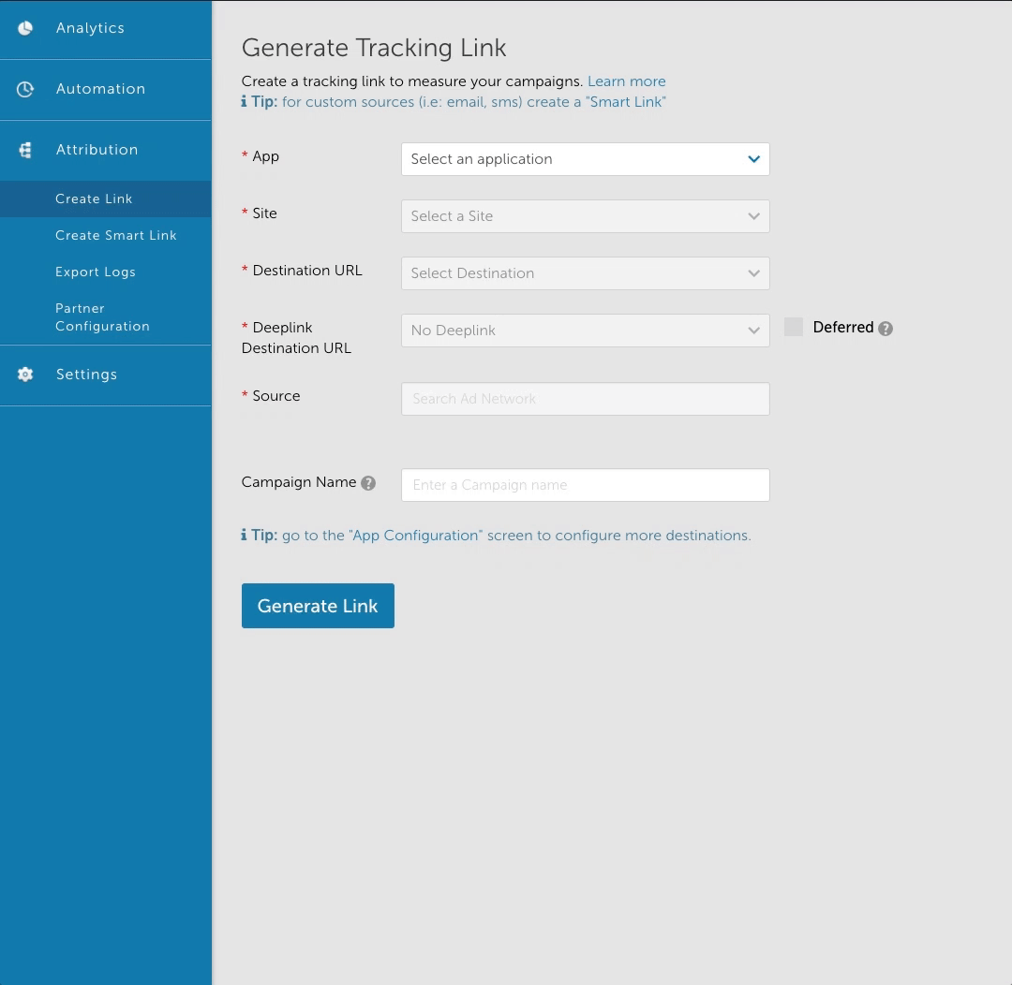This screenshot has width=1012, height=985.
Task: Click help icon beside Campaign Name
Action: pos(368,483)
